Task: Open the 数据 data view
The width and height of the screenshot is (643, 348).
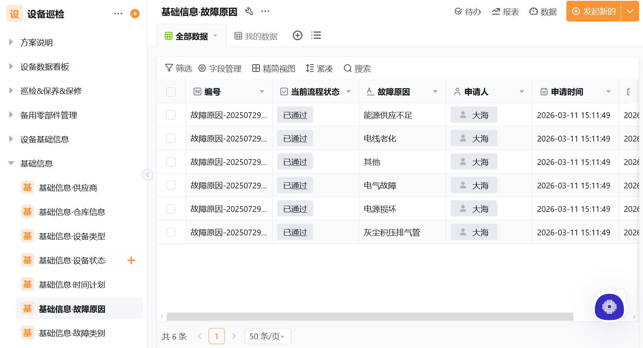Action: pyautogui.click(x=543, y=11)
